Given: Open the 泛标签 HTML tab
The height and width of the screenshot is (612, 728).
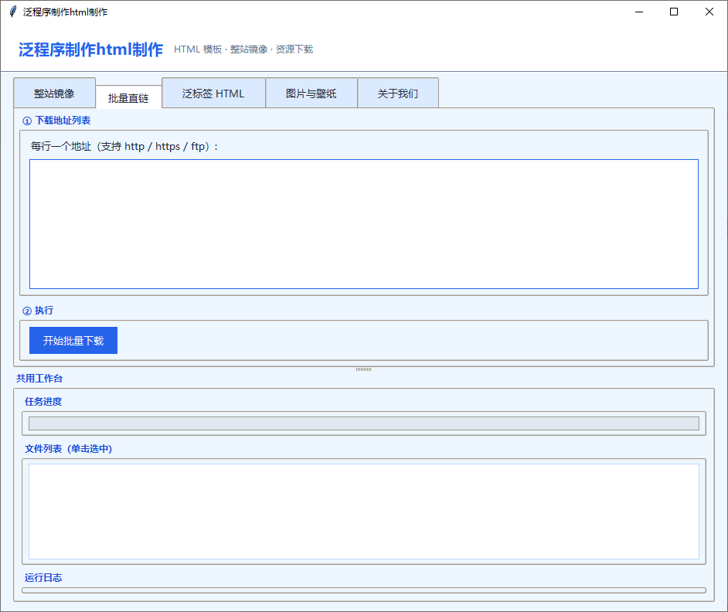Looking at the screenshot, I should click(213, 93).
